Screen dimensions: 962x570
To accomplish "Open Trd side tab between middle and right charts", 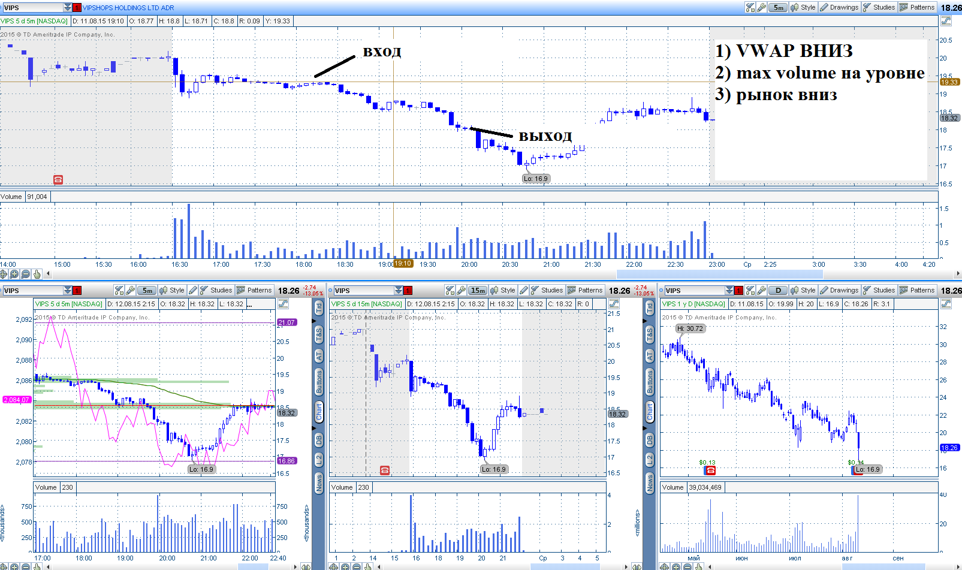I will 650,307.
